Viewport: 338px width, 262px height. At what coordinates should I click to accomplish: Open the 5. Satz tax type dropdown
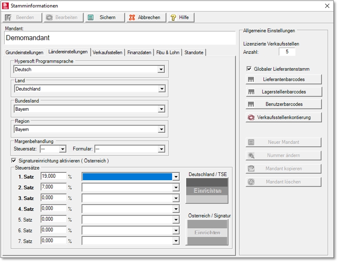(176, 220)
